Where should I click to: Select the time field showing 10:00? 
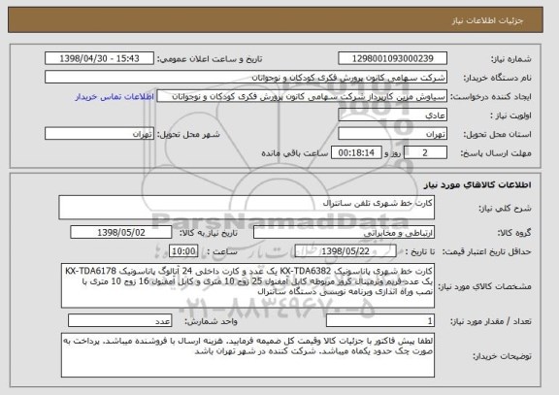coord(183,251)
